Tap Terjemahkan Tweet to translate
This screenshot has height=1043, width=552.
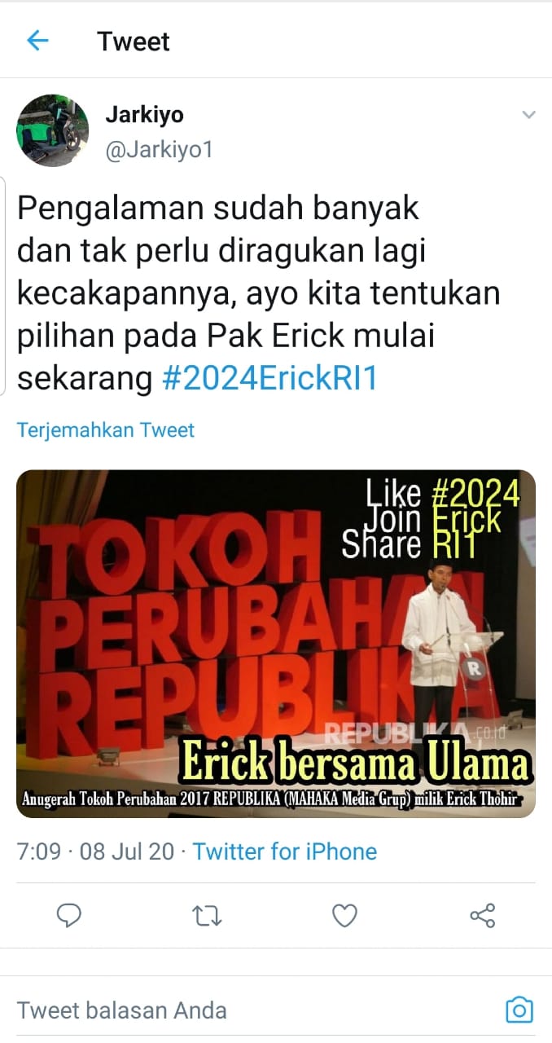(106, 429)
